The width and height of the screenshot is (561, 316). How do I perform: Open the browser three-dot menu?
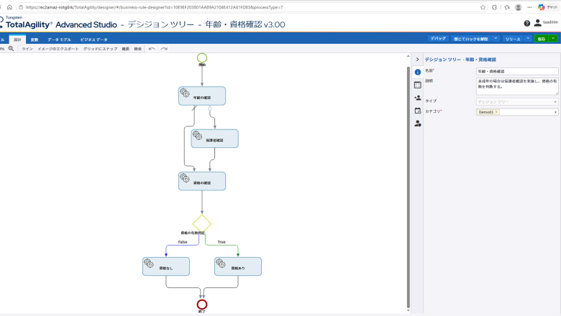click(x=529, y=7)
